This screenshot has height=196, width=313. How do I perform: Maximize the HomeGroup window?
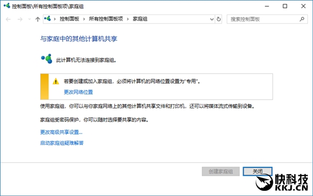[285, 6]
